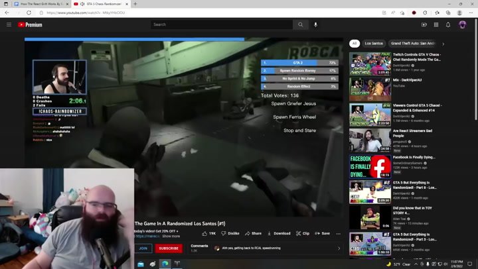Open GTA 5 But Everything Is Randomized Part 8

[x=370, y=192]
